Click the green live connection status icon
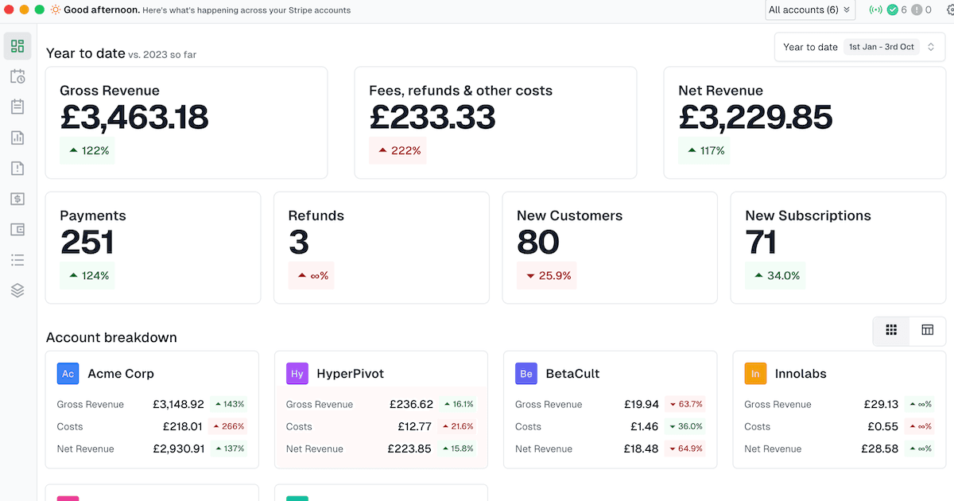 [875, 10]
